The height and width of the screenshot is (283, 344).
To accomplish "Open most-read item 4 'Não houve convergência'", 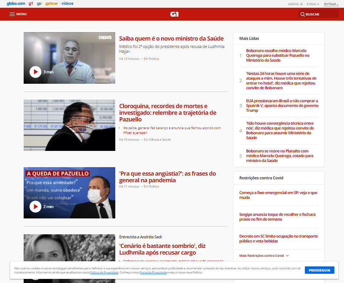I will point(280,131).
